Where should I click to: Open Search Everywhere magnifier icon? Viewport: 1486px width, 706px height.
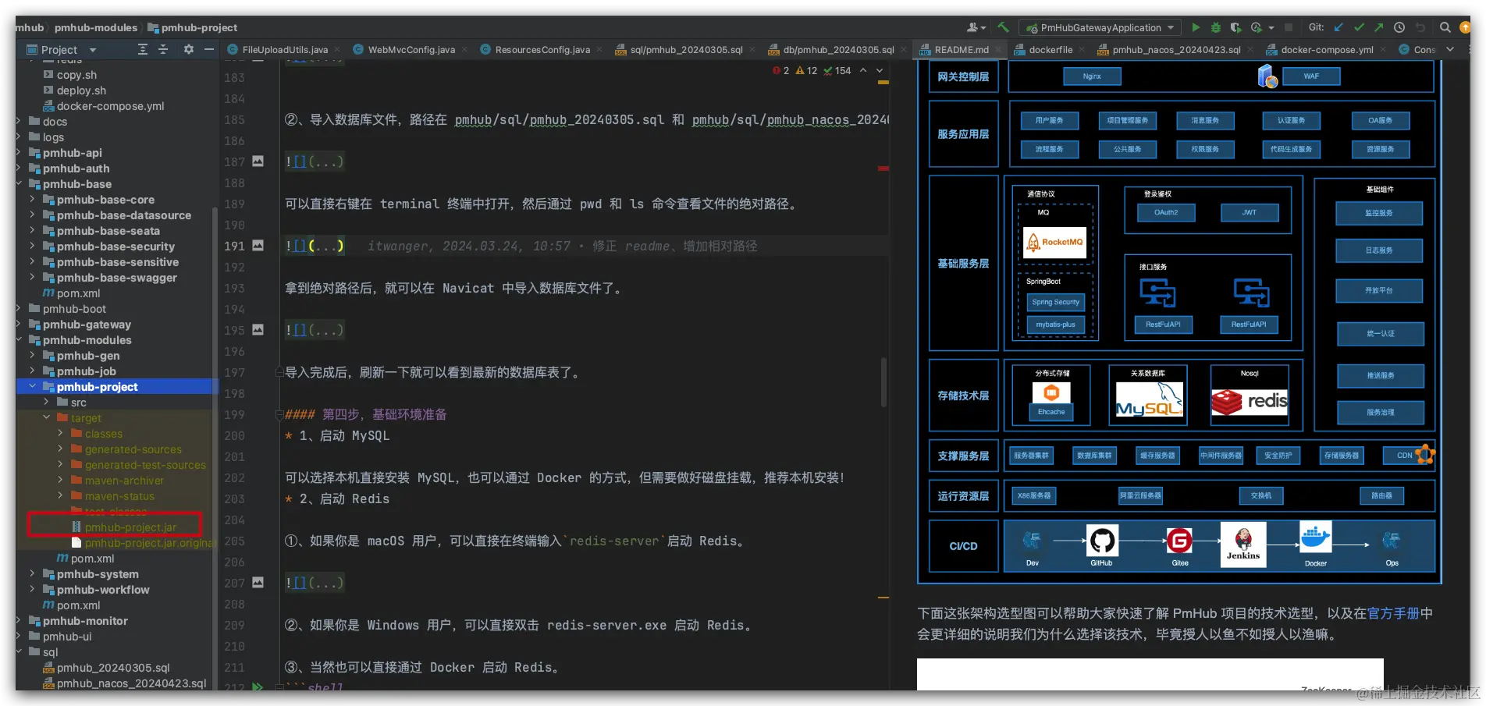(1445, 27)
